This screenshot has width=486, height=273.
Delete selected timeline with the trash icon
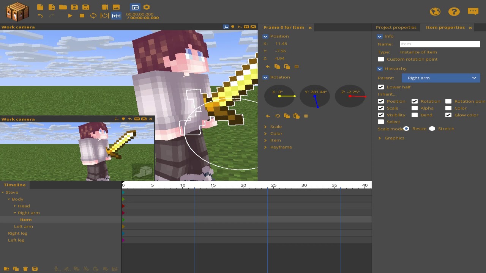point(25,269)
